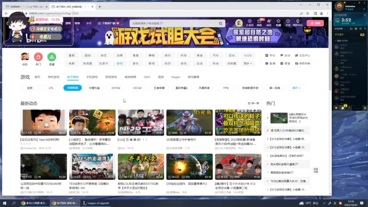The width and height of the screenshot is (368, 207).
Task: Click 回到旧版 floating button
Action: click(x=316, y=170)
